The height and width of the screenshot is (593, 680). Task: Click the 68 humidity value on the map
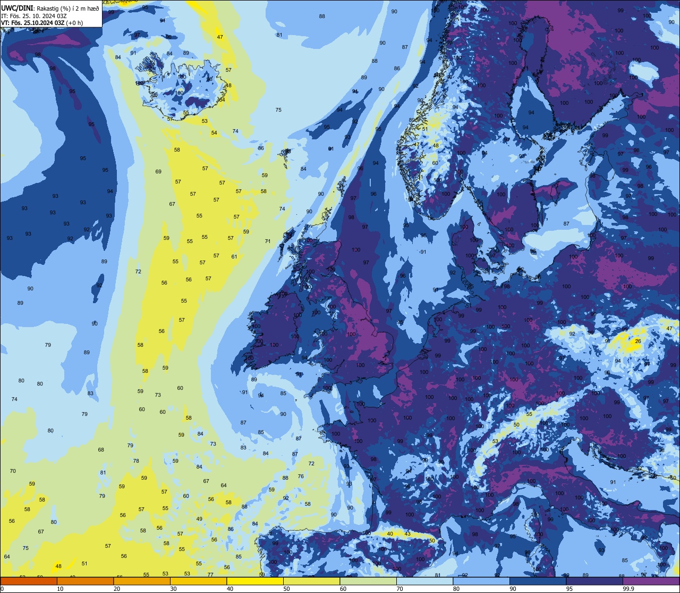(x=101, y=450)
